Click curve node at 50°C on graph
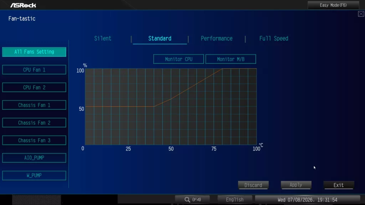The height and width of the screenshot is (205, 365). pos(171,99)
